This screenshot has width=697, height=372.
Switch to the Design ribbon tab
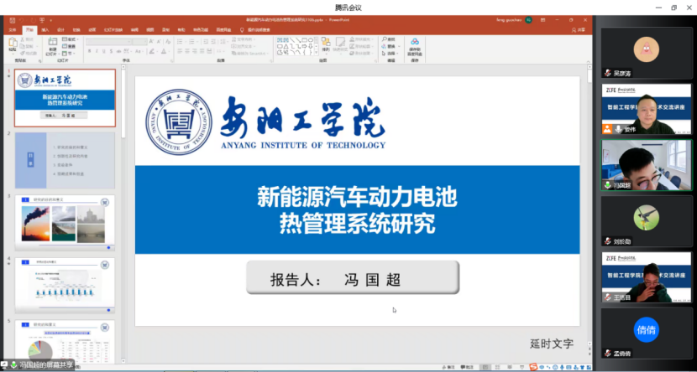click(60, 30)
